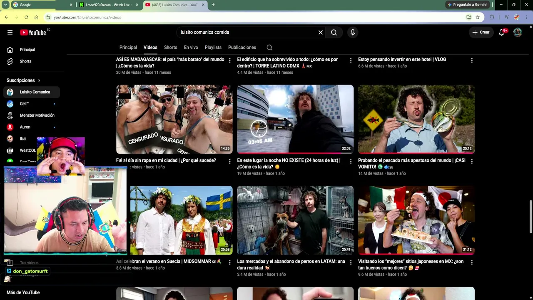Open the Publicaciones tab
The height and width of the screenshot is (300, 533).
click(242, 47)
